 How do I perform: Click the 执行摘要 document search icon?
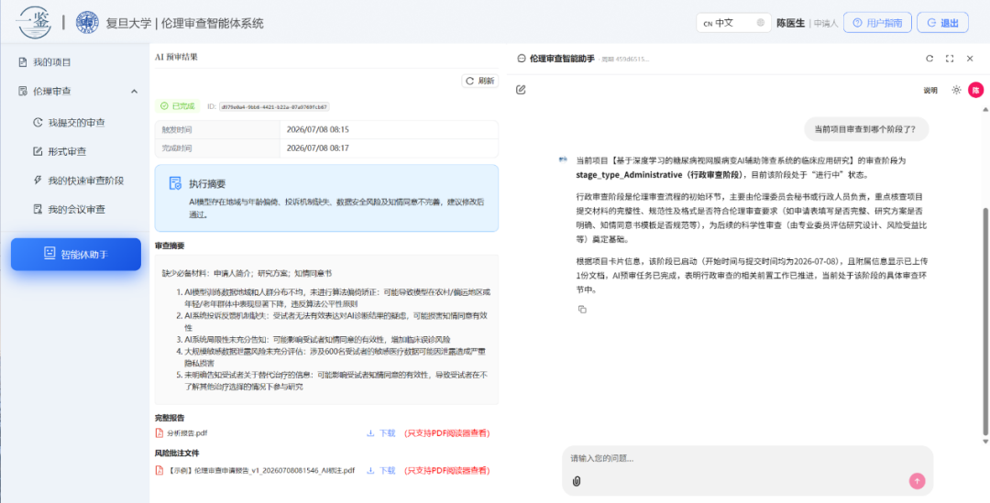coord(175,183)
